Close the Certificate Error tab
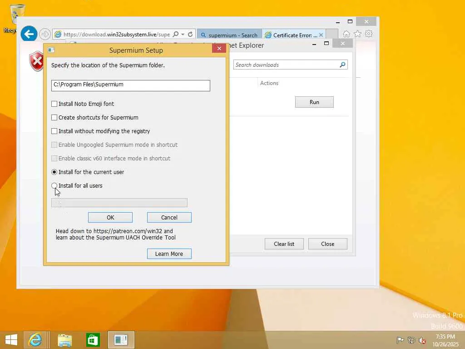Image resolution: width=465 pixels, height=349 pixels. point(321,35)
